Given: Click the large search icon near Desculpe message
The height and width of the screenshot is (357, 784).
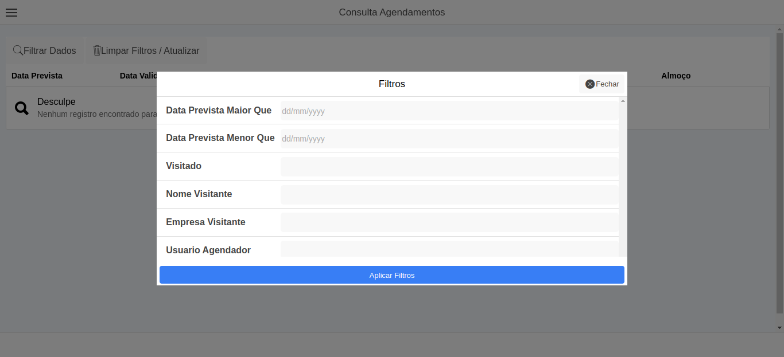Looking at the screenshot, I should click(21, 108).
